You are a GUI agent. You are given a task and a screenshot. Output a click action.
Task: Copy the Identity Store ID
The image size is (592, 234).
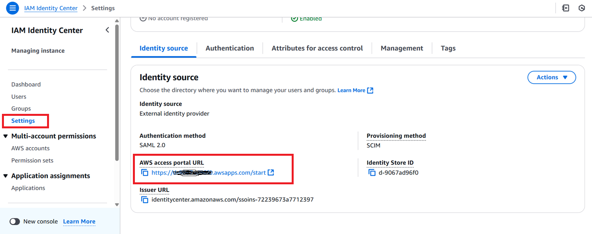tap(372, 172)
